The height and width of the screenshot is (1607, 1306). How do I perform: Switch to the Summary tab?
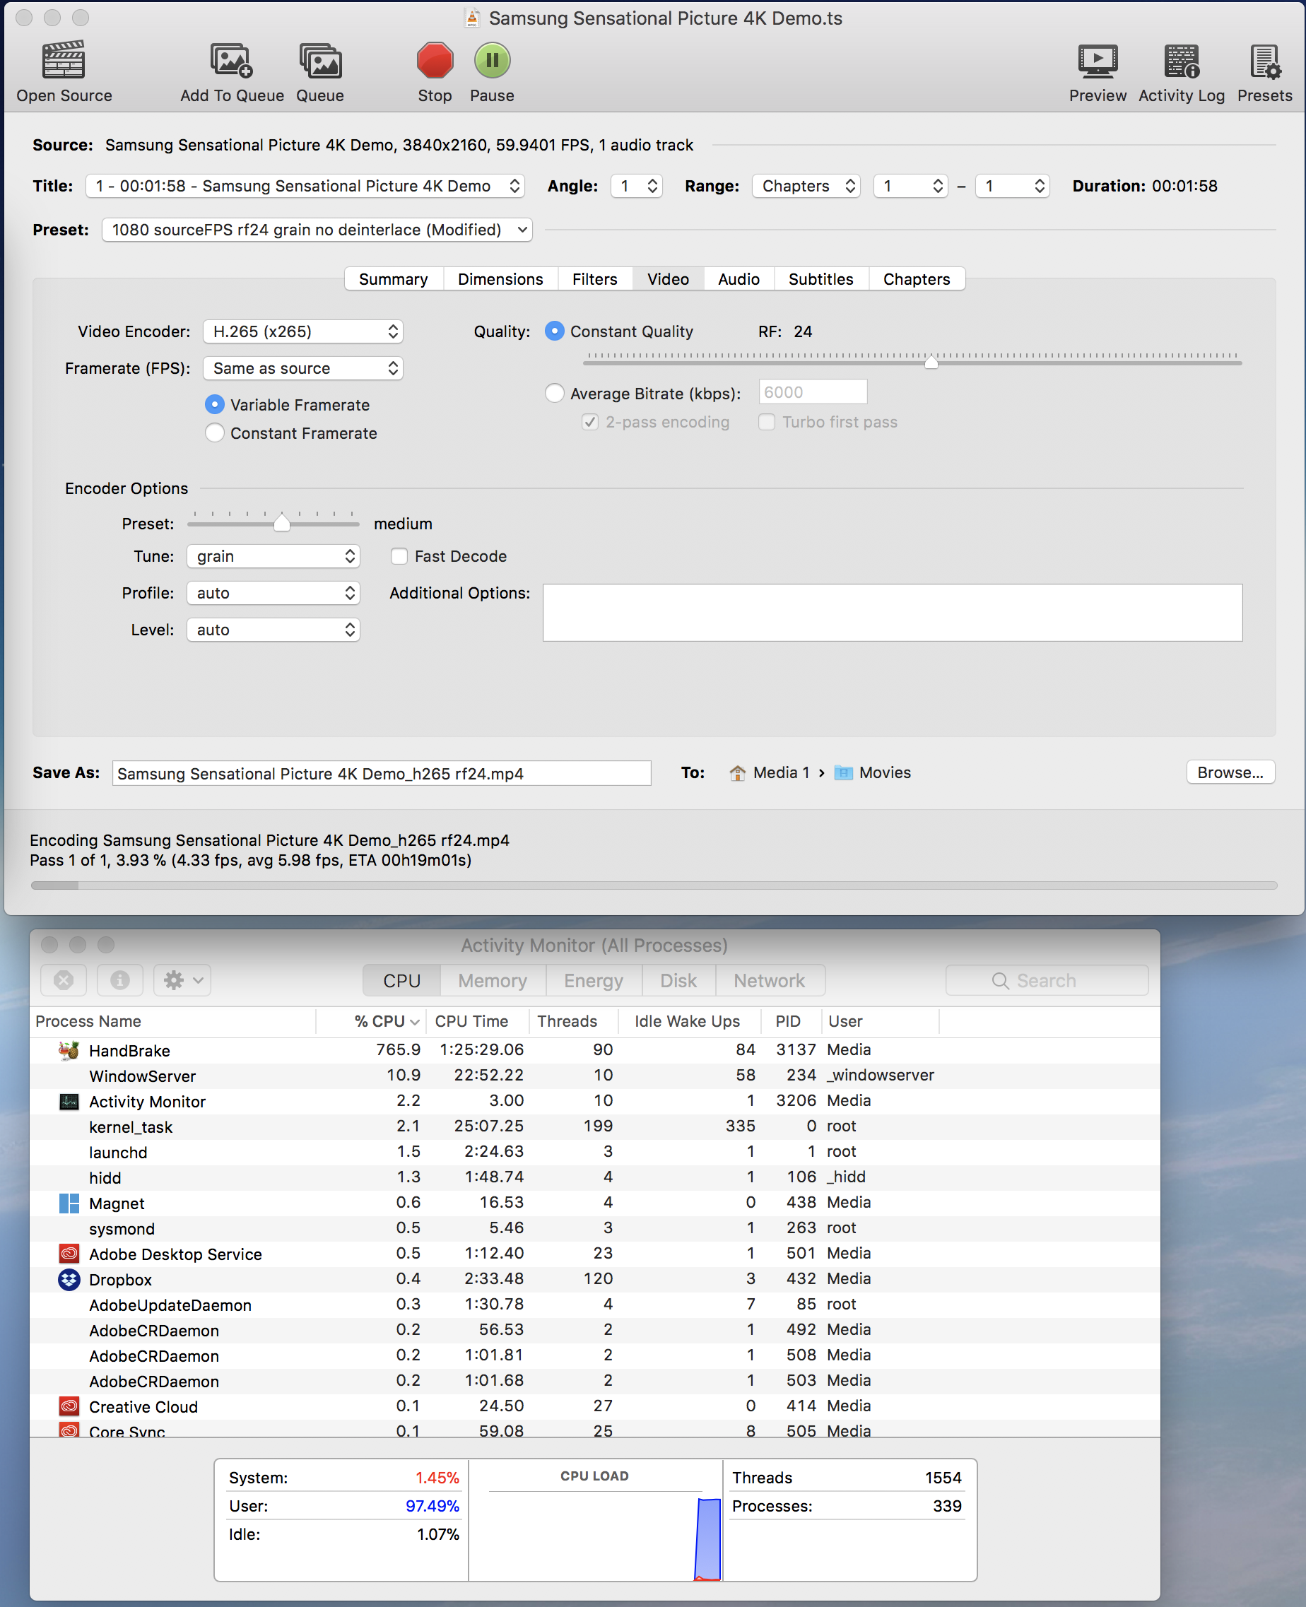[394, 279]
